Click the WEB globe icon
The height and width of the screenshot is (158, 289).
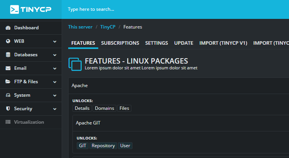[x=8, y=41]
